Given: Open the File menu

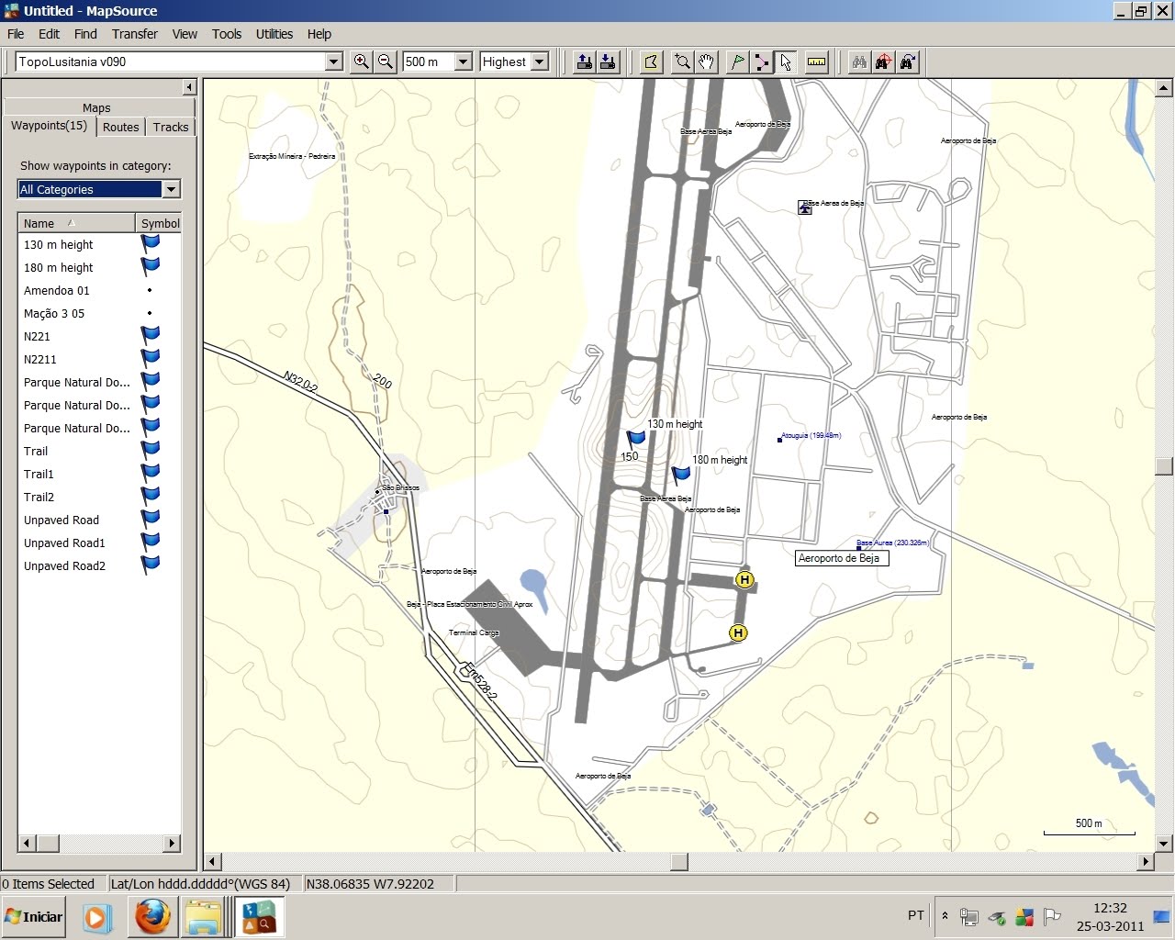Looking at the screenshot, I should tap(16, 34).
